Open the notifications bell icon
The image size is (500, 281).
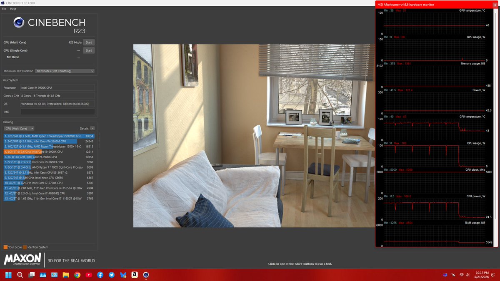493,275
